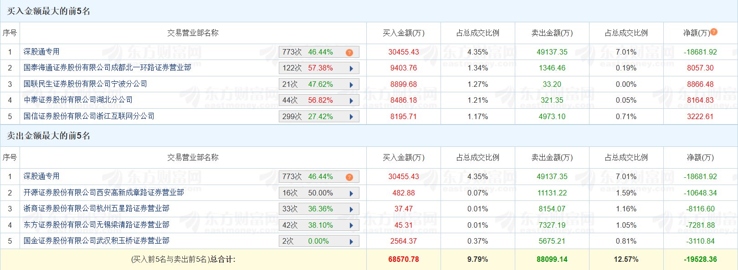Image resolution: width=738 pixels, height=270 pixels.
Task: Open 国泰海通证券成都北一环路证券营业部 link
Action: [x=107, y=68]
